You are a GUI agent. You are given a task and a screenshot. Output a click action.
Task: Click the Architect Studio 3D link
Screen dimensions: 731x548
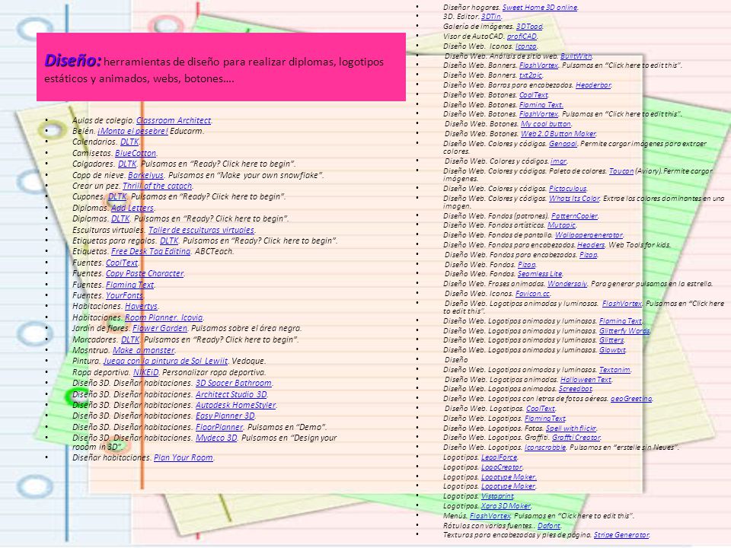[231, 394]
